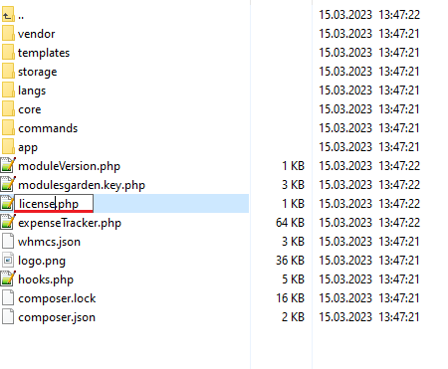The width and height of the screenshot is (448, 369).
Task: Click the whmcs.json file icon
Action: 8,242
